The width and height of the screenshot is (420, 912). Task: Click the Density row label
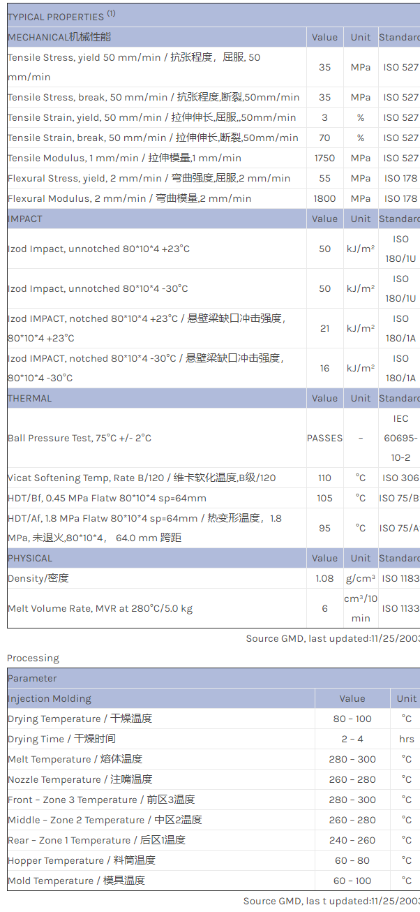click(38, 578)
